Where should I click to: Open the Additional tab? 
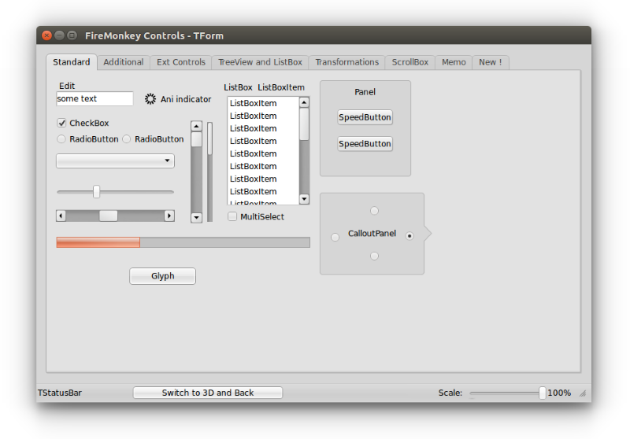[x=124, y=62]
